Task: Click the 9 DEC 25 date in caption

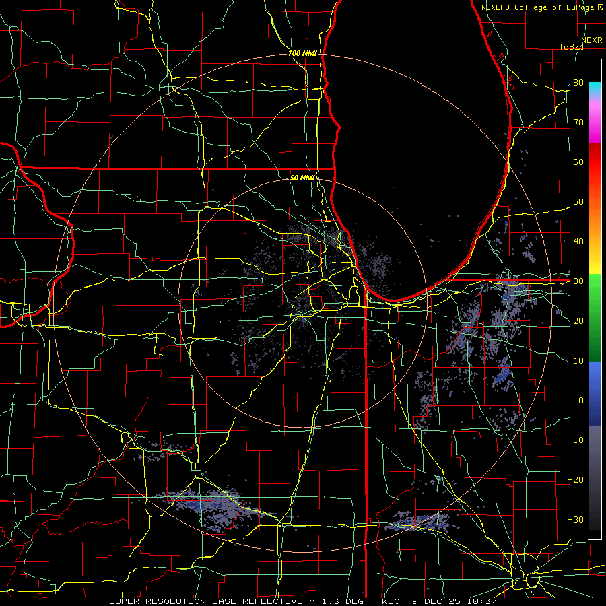Action: point(436,601)
